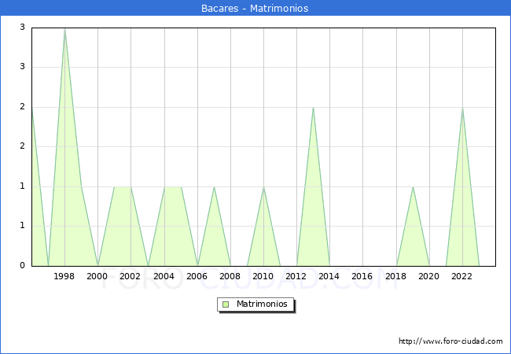Select the 1998 peak at value 3
This screenshot has width=511, height=354.
coord(64,28)
